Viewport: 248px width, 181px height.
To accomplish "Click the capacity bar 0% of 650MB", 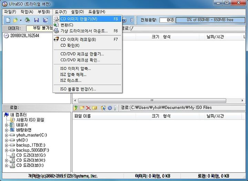I will click(x=210, y=20).
